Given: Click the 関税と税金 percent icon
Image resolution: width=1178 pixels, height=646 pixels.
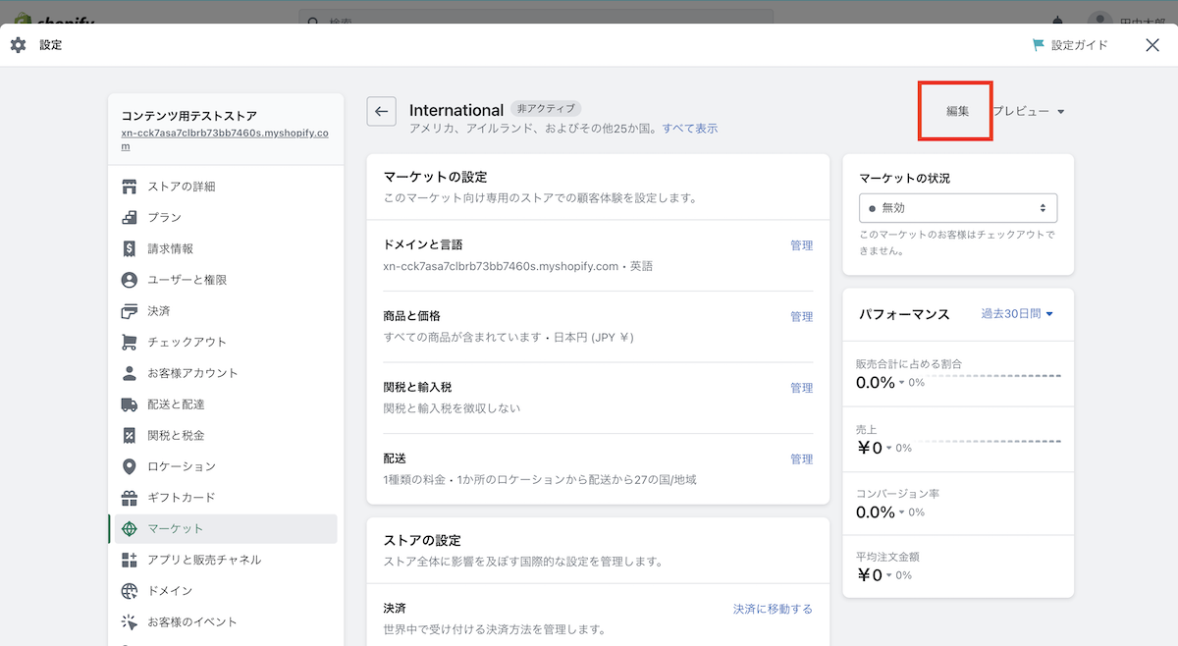Looking at the screenshot, I should pos(129,436).
